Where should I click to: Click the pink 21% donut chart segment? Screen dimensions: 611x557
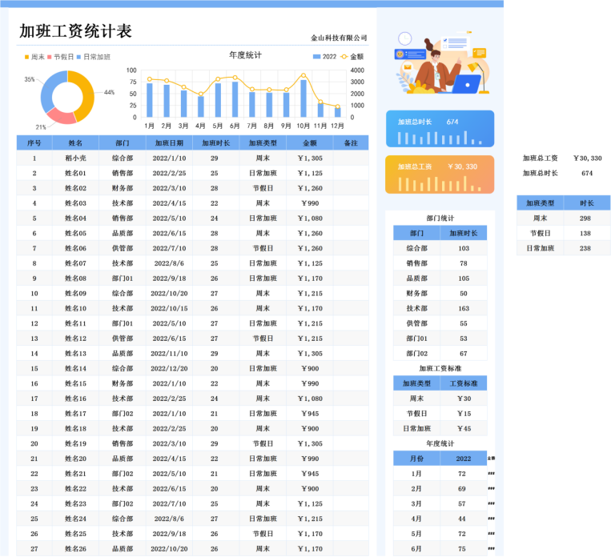[60, 117]
